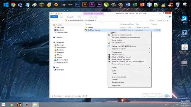Launch Excel from the top dock
The height and width of the screenshot is (107, 191).
pos(135,5)
